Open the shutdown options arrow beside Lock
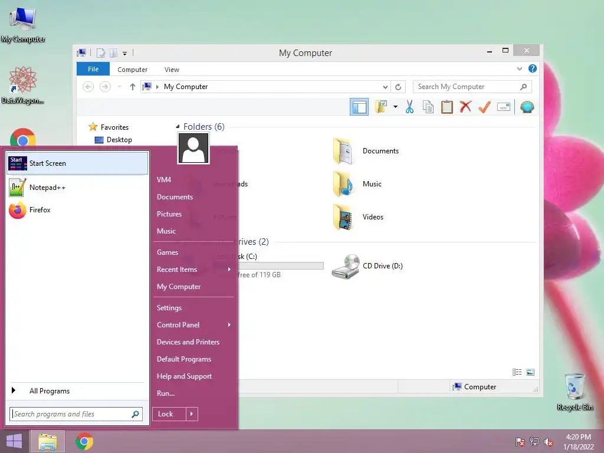 [x=192, y=414]
